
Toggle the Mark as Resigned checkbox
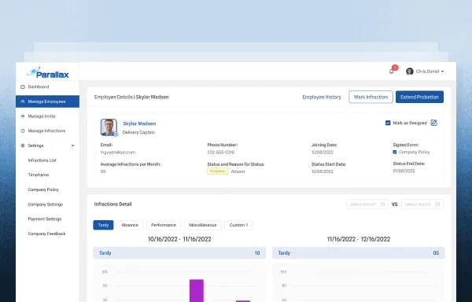(388, 123)
